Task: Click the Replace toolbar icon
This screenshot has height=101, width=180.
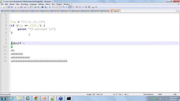Action: (46, 7)
